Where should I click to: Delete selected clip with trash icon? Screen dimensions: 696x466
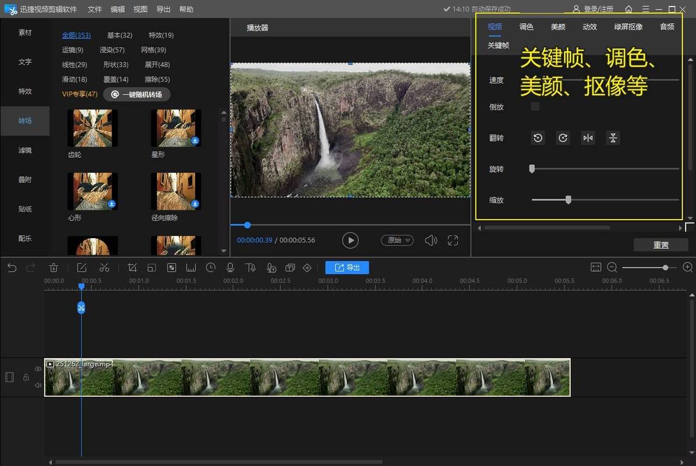coord(54,267)
